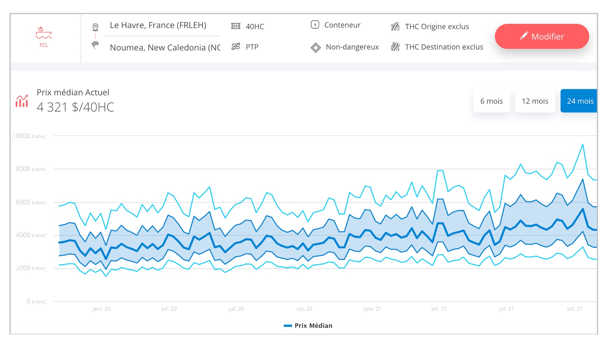Click the avr. 20 axis label

pos(169,309)
